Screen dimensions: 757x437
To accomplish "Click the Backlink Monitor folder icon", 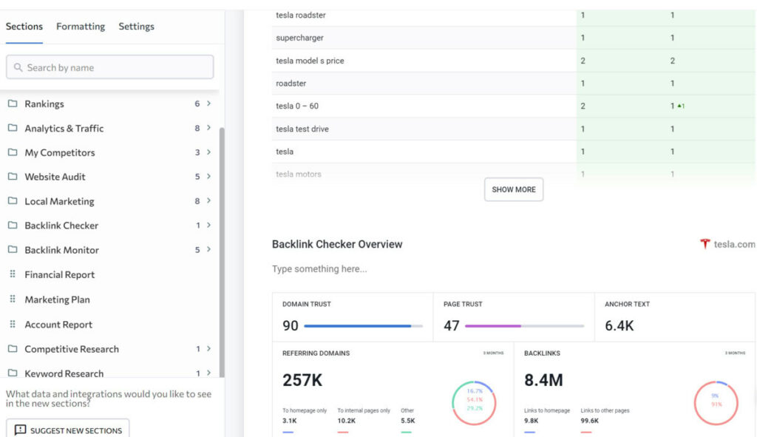I will pos(13,250).
